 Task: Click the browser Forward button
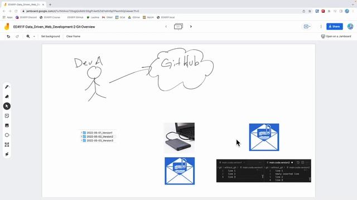[10, 11]
